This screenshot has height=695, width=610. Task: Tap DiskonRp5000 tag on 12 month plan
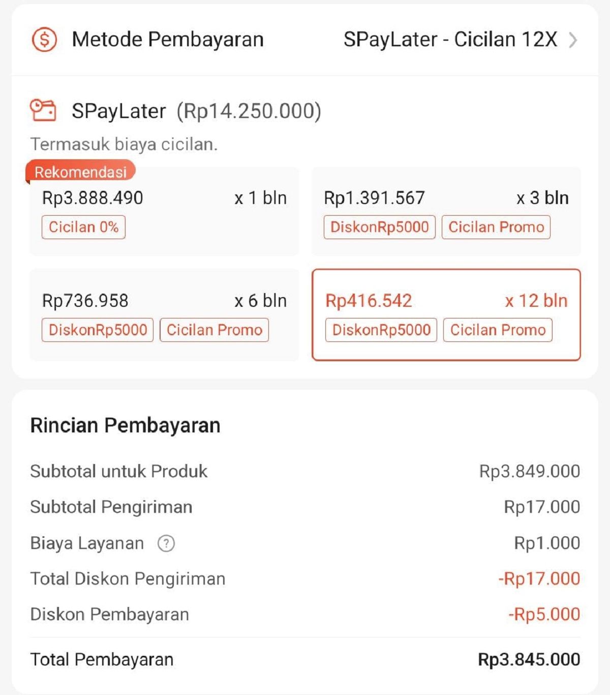(381, 330)
